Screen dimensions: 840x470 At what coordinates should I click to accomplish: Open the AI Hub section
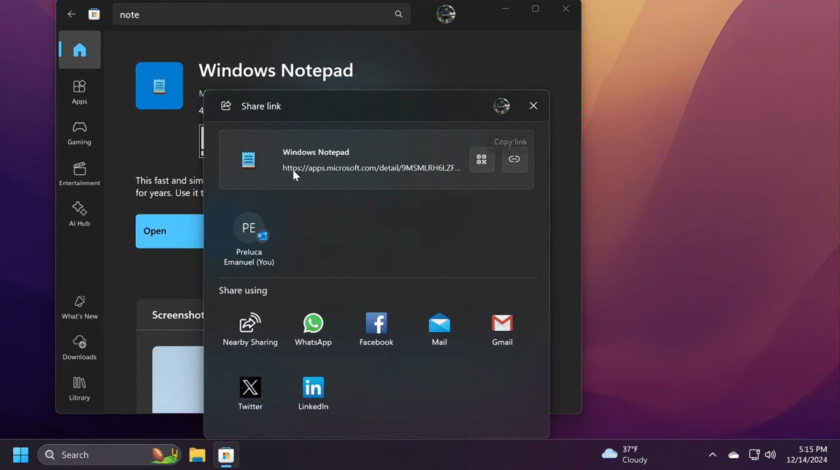point(79,214)
